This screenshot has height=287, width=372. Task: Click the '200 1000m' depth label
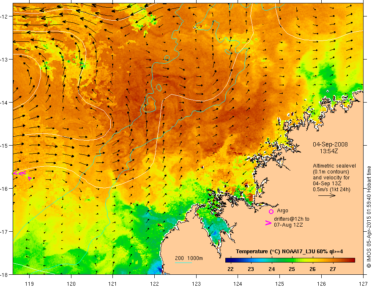tap(189, 258)
